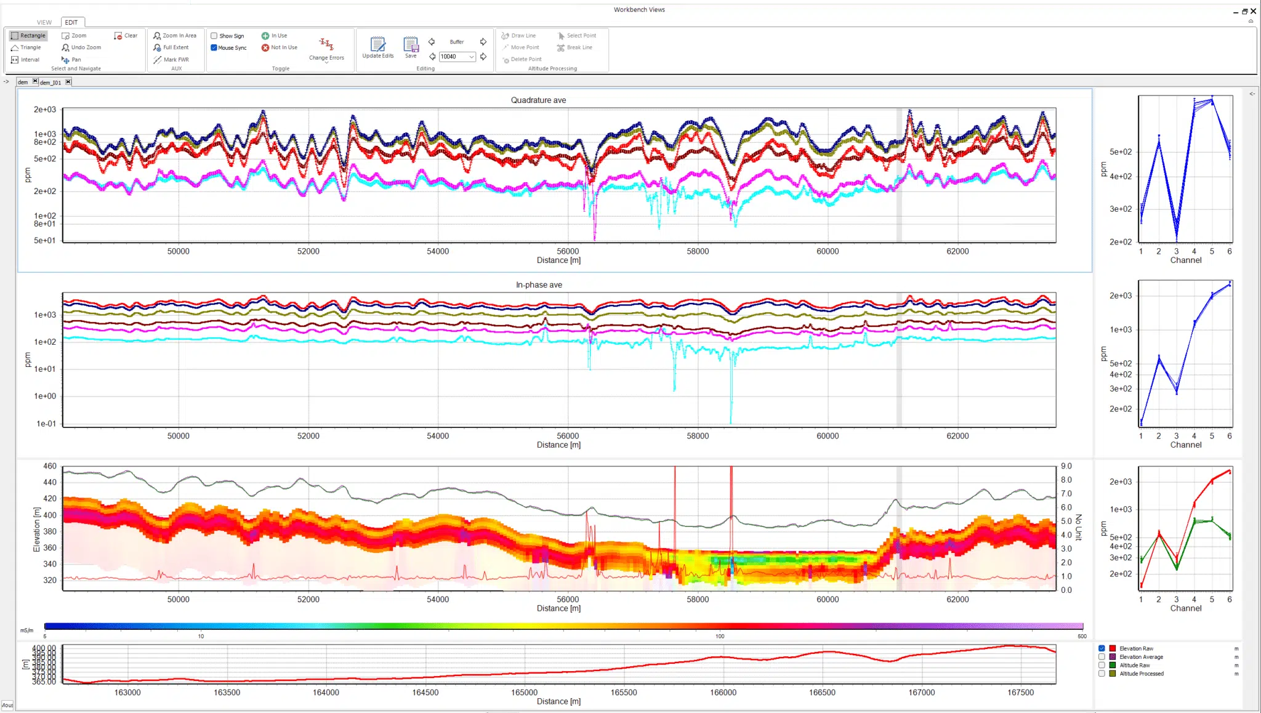Switch to the VIEW ribbon tab
1261x713 pixels.
point(44,22)
